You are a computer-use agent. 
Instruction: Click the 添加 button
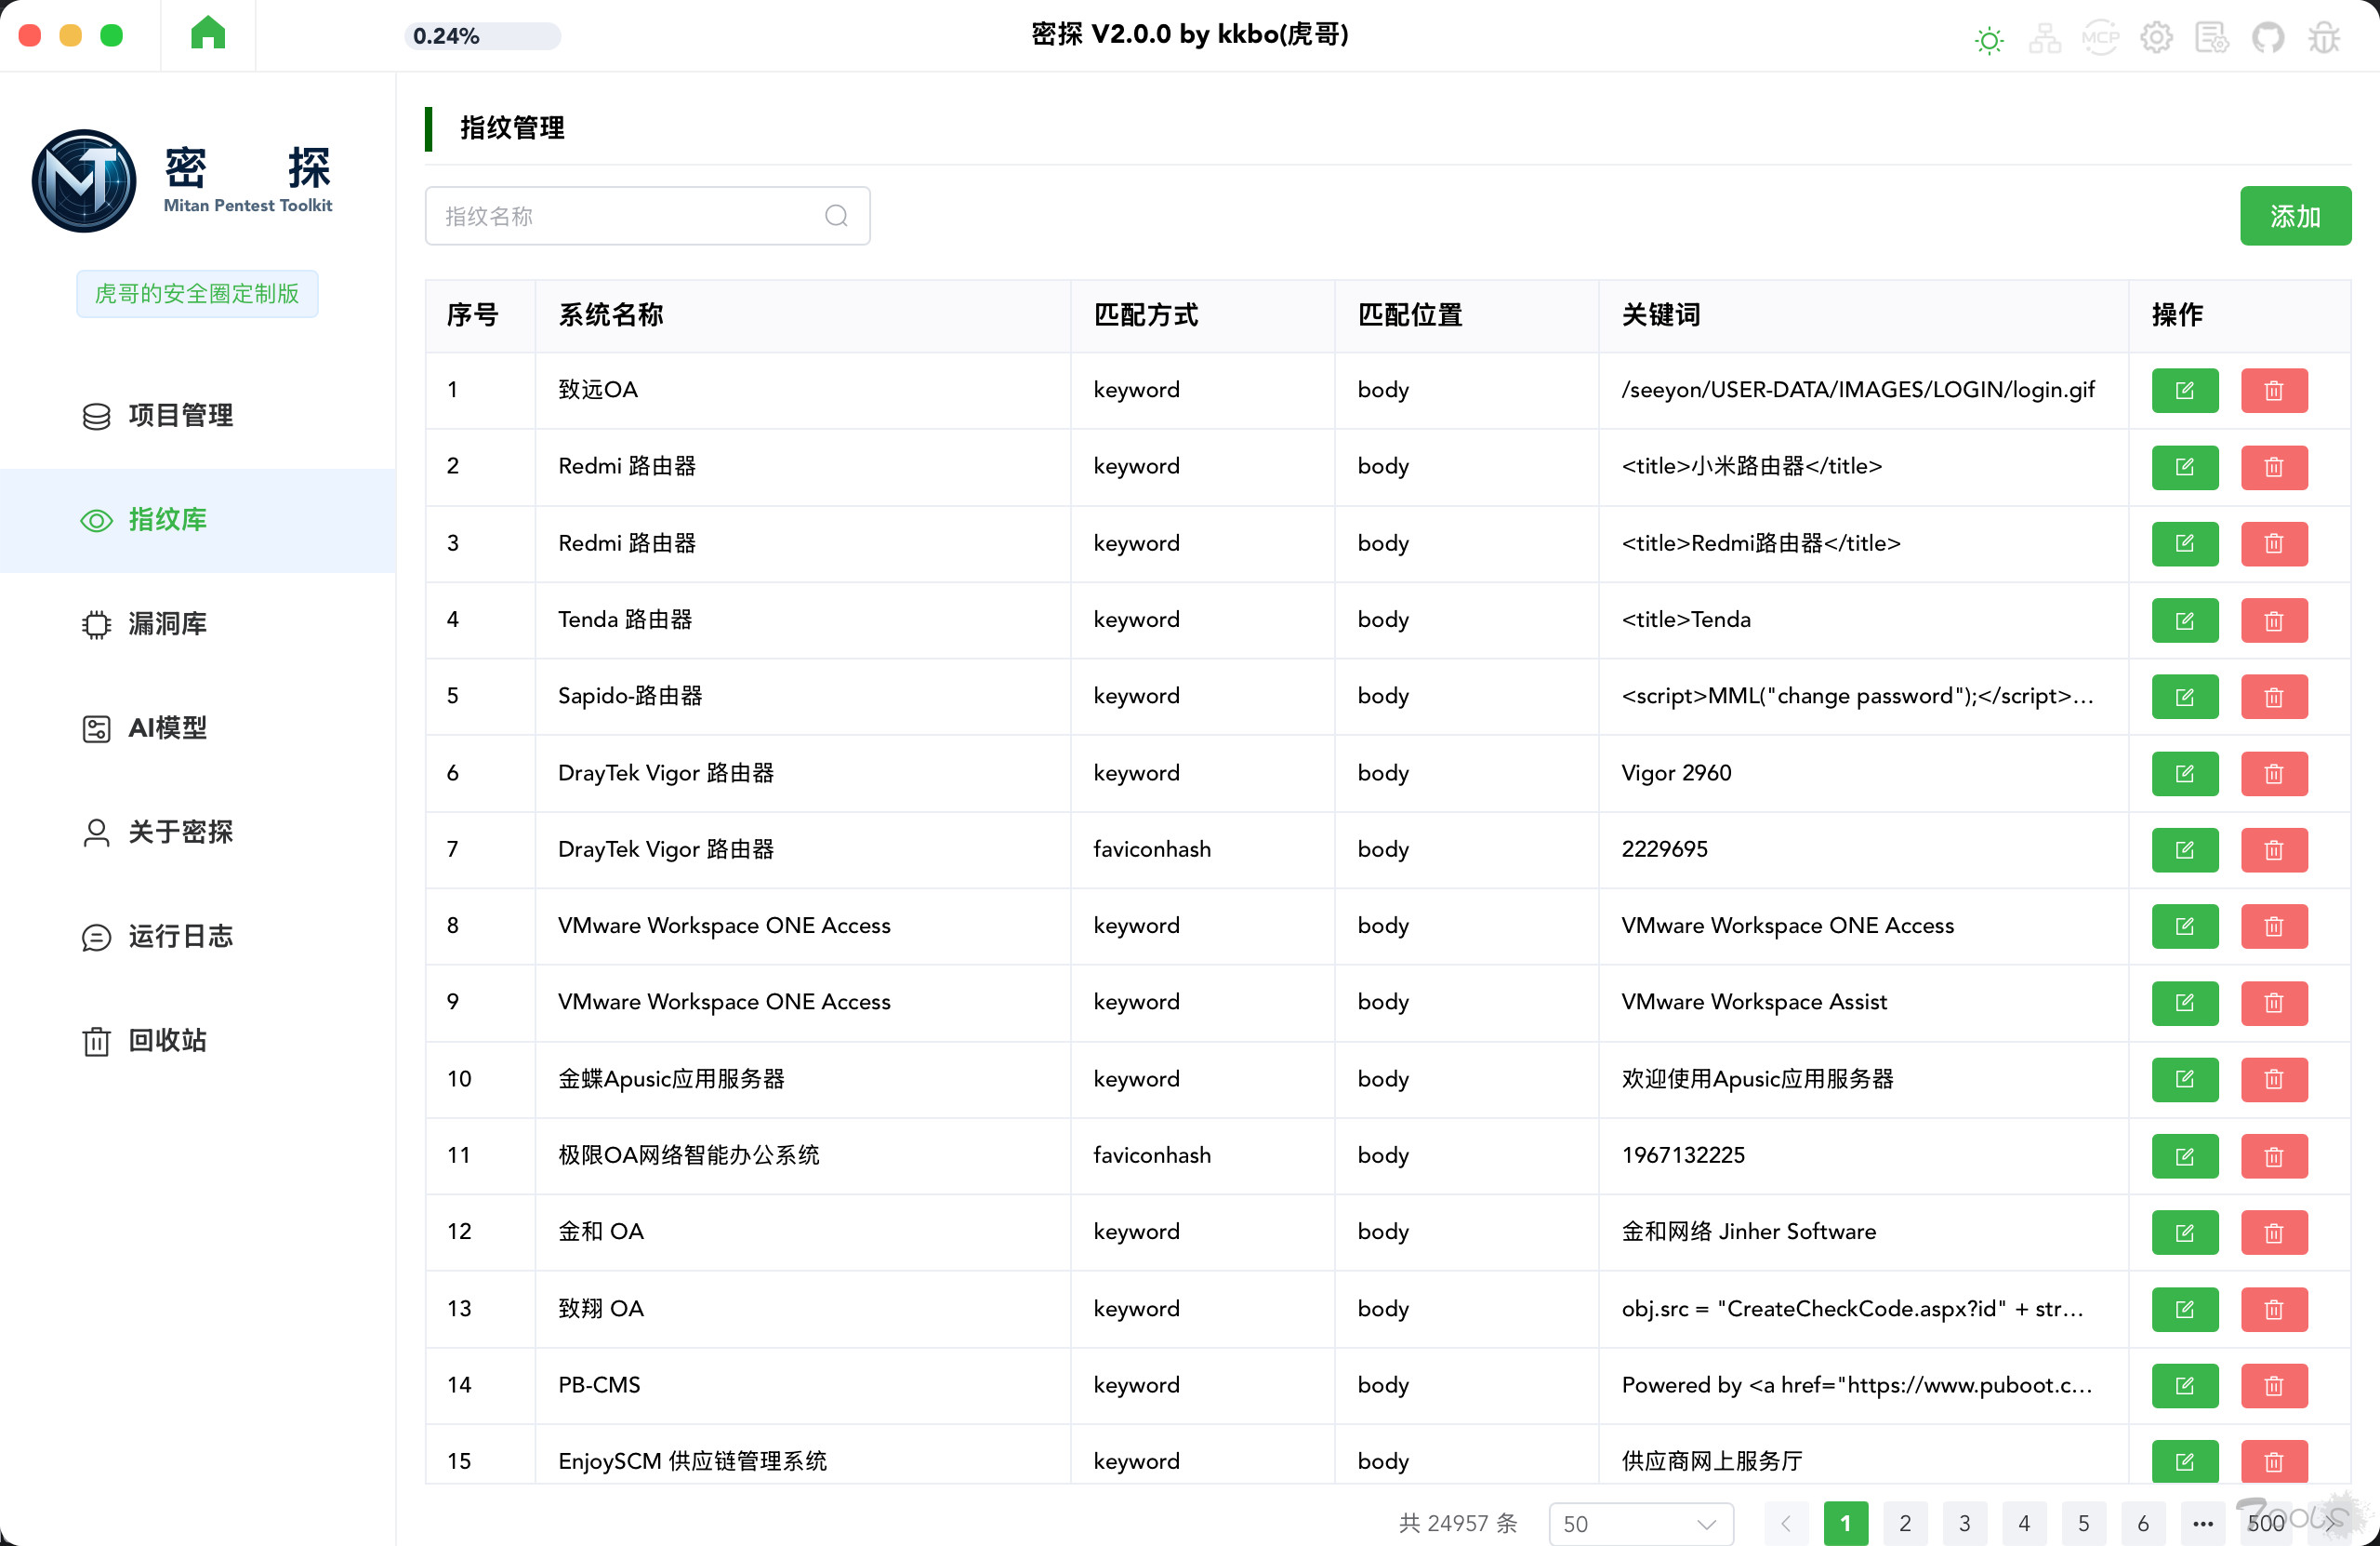[2295, 216]
